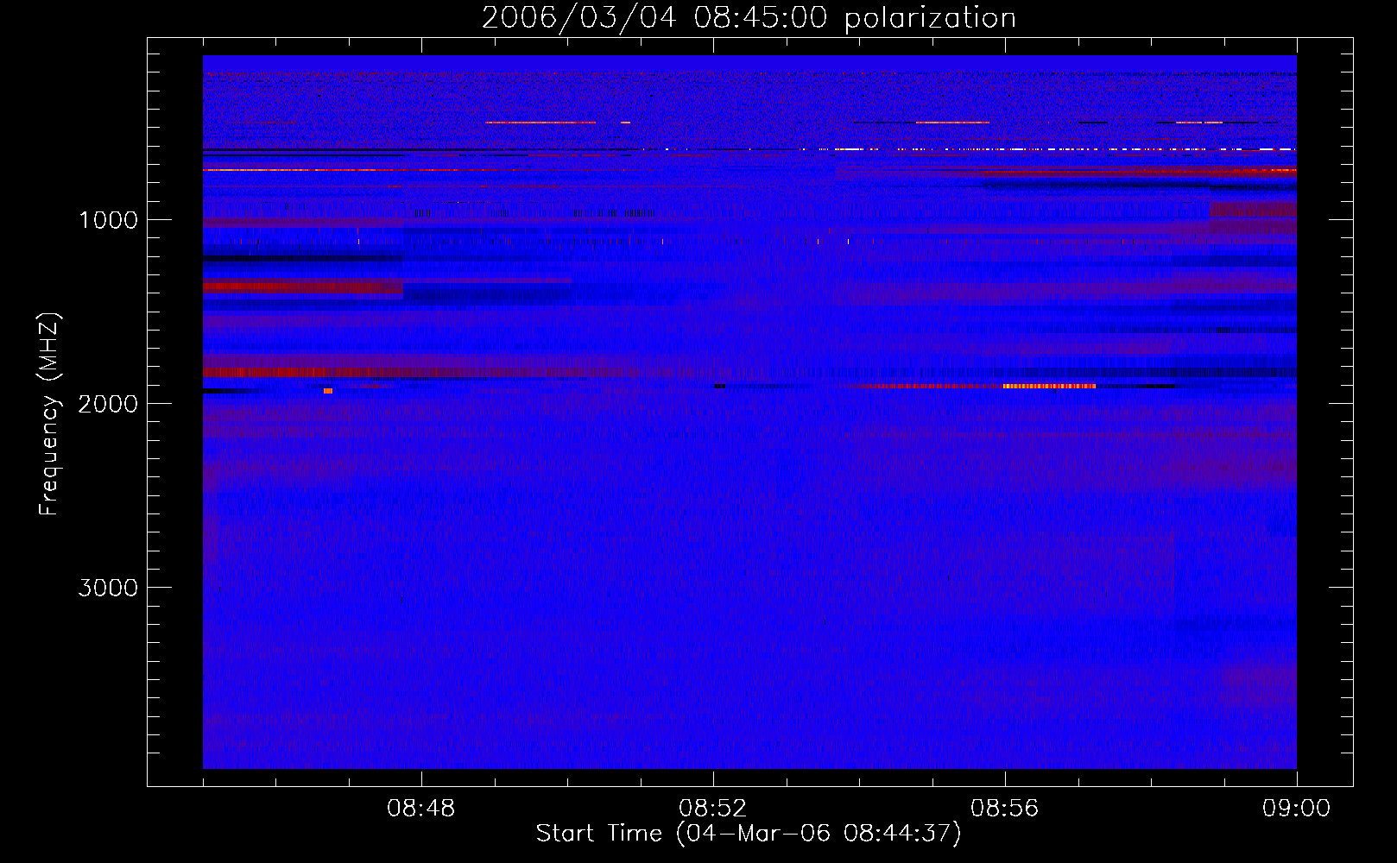Image resolution: width=1397 pixels, height=863 pixels.
Task: Click the 08:48 time tick label
Action: click(421, 809)
